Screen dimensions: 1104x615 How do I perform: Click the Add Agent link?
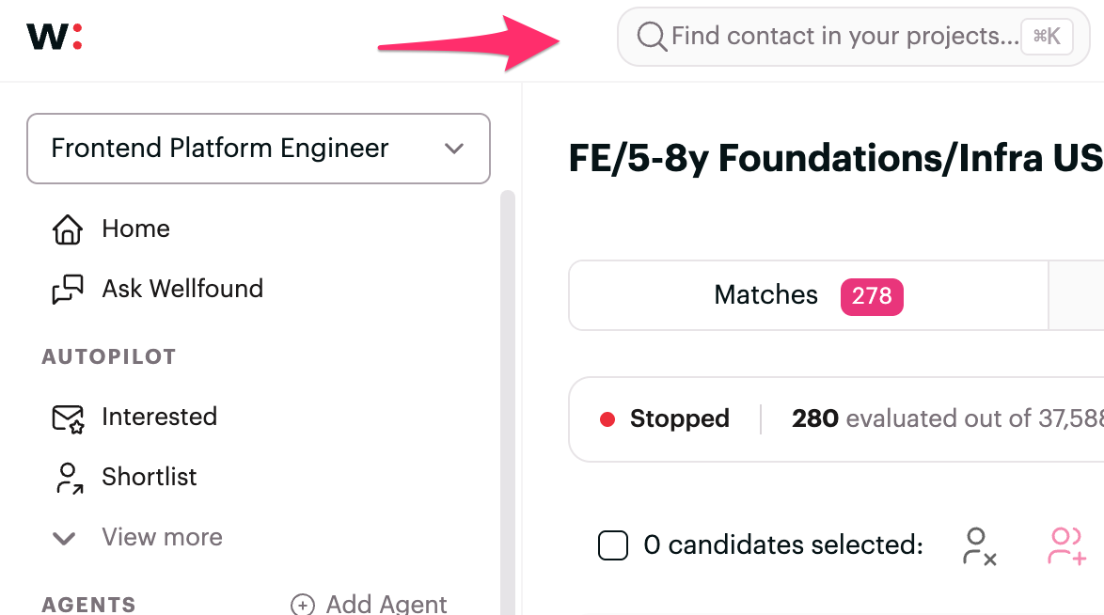386,604
